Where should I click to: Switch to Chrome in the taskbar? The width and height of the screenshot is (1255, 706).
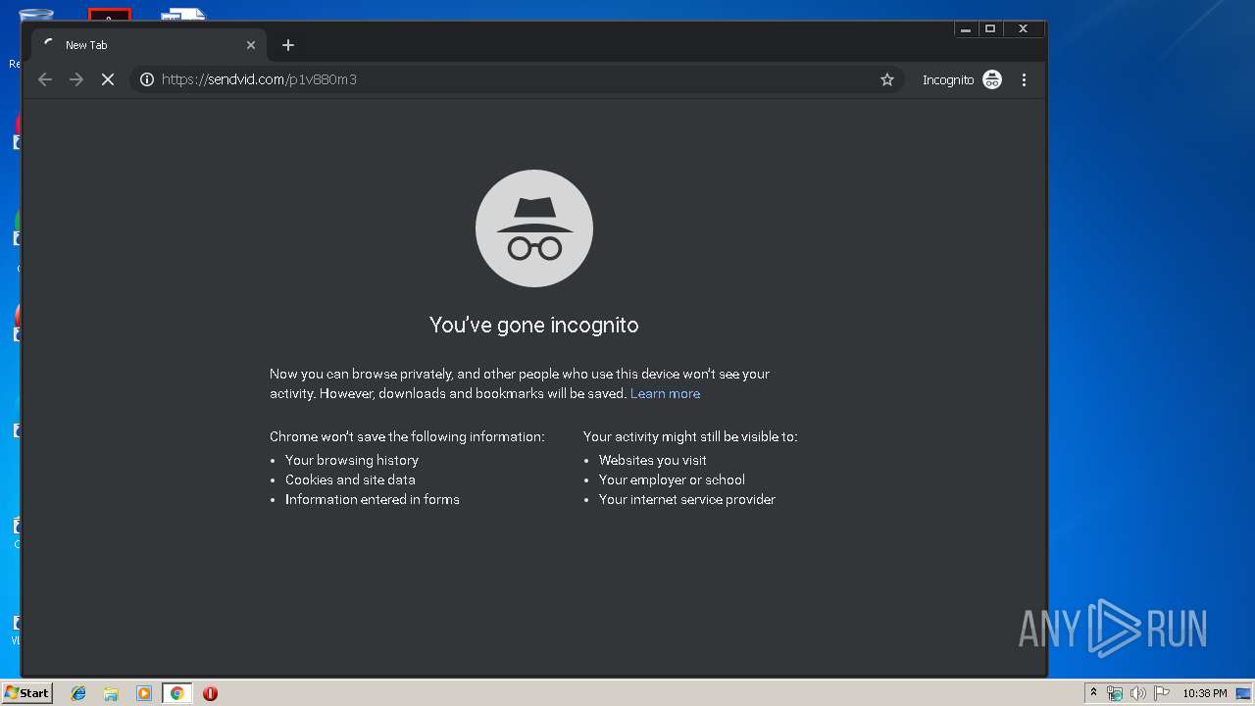[176, 693]
